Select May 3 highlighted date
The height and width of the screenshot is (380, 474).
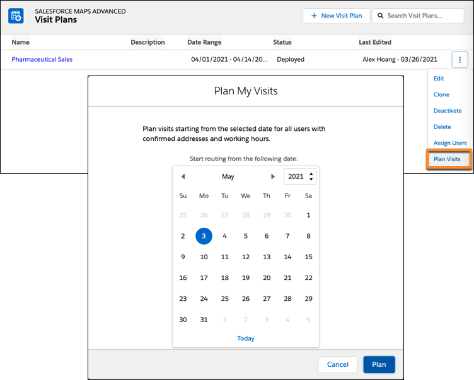(x=204, y=236)
